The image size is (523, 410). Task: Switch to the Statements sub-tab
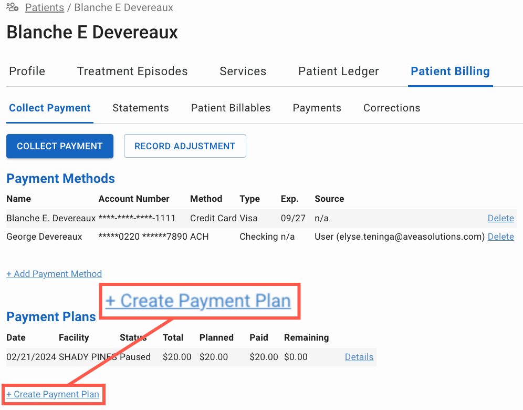[x=140, y=108]
